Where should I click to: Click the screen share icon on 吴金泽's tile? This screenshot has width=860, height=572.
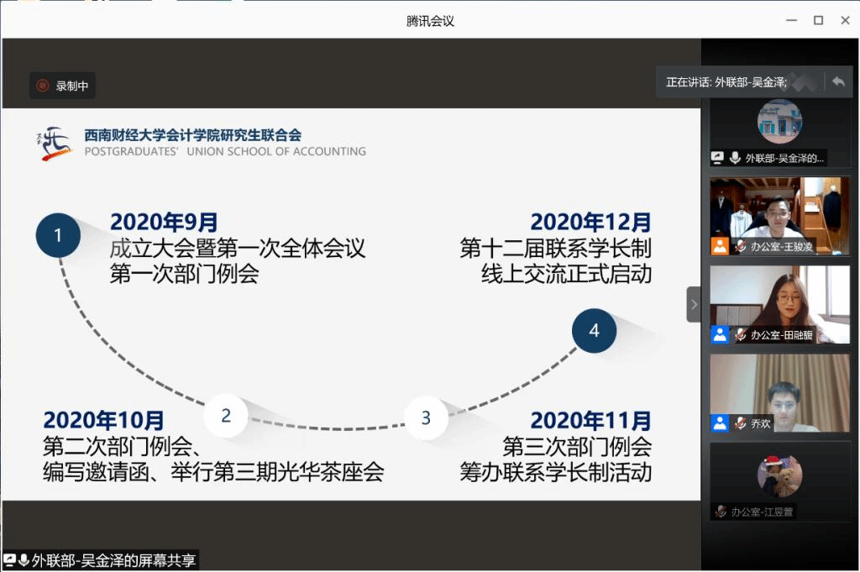718,157
